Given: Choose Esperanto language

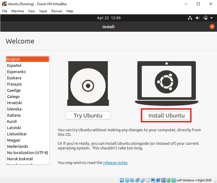Looking at the screenshot, I should [28, 72].
